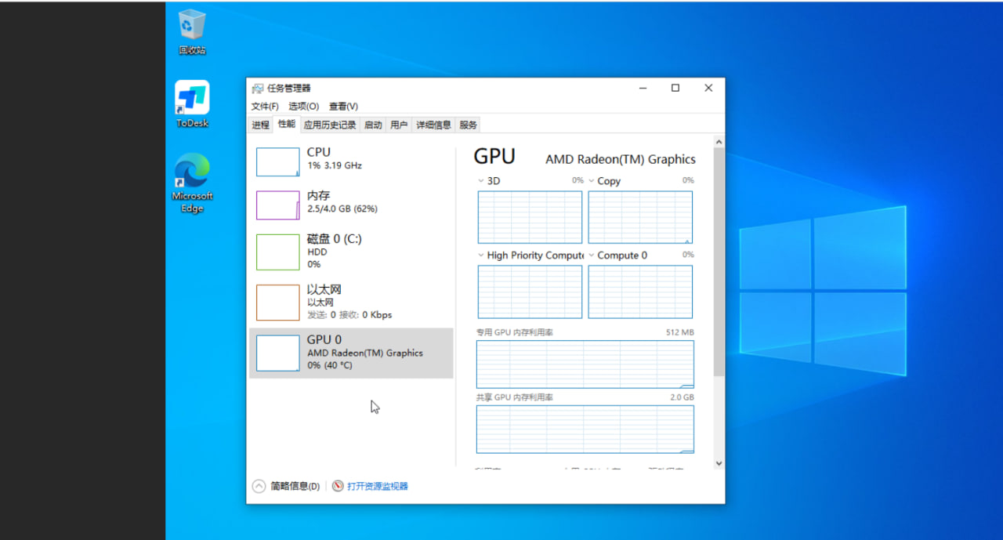Open the Microsoft Edge desktop icon
The image size is (1003, 540).
192,171
